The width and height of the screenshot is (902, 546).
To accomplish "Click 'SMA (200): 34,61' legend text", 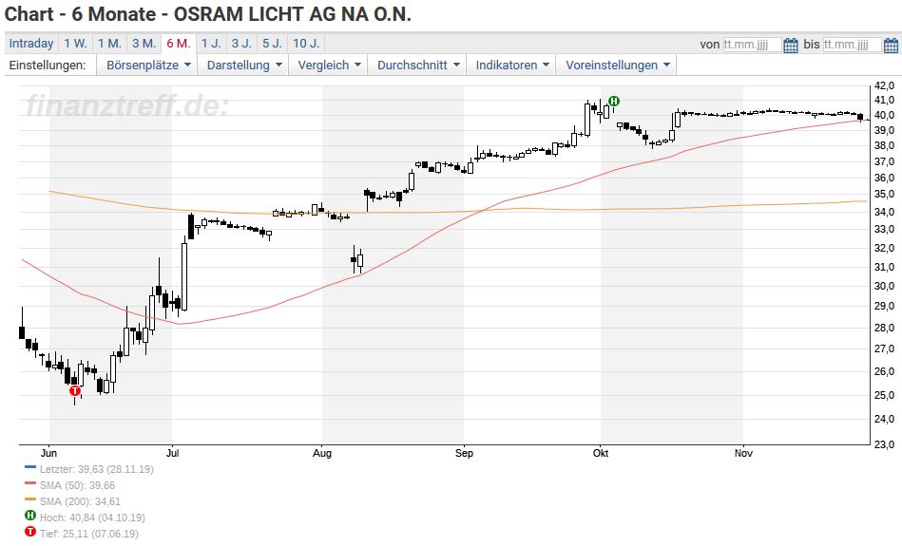I will [x=80, y=501].
